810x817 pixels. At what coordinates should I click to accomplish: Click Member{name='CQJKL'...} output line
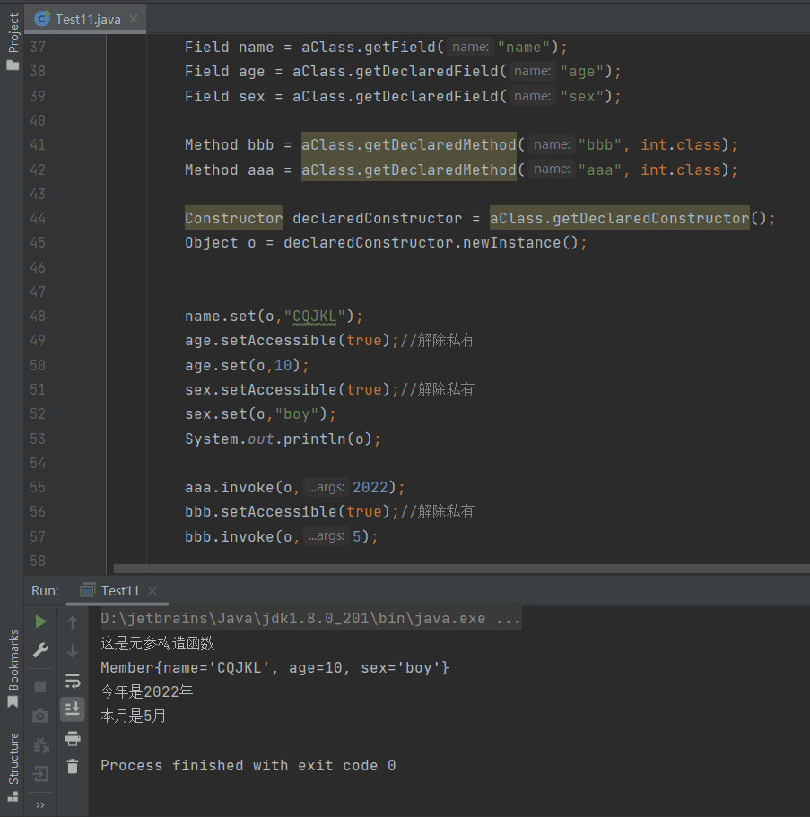click(x=274, y=668)
